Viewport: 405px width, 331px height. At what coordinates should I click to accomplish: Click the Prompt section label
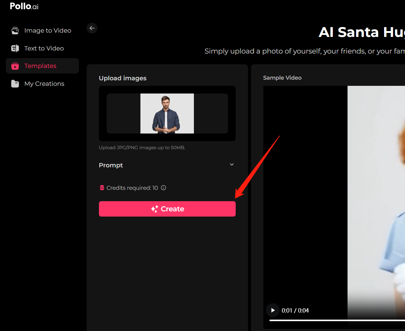click(x=111, y=165)
